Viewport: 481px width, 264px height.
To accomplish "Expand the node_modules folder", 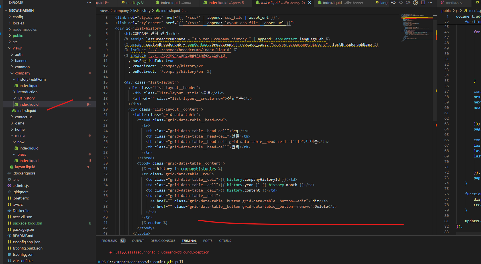I will [49, 29].
